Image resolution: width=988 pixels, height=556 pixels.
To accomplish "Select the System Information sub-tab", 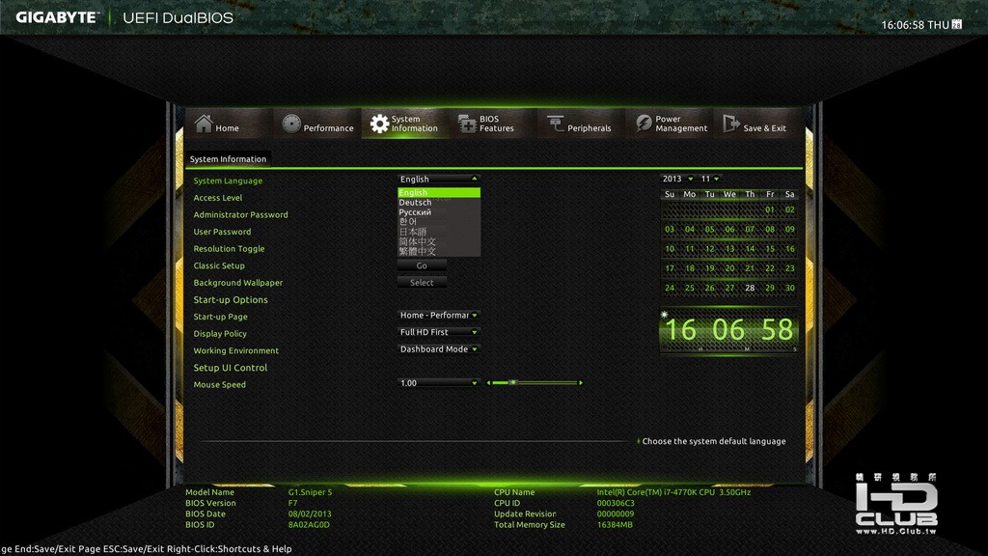I will coord(228,159).
